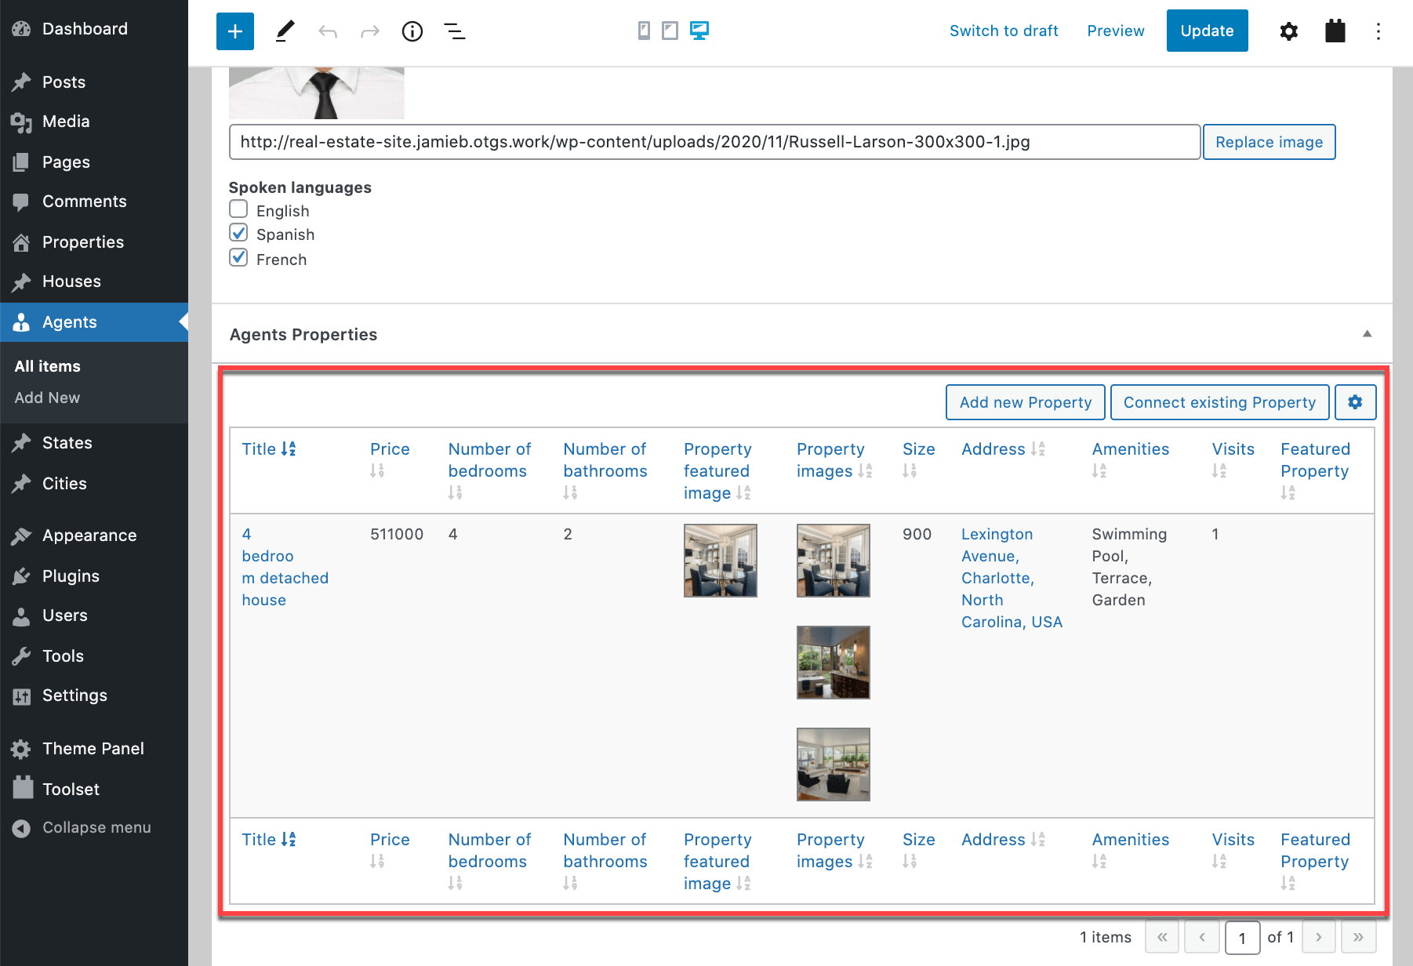Sort by Property featured image top header
Viewport: 1413px width, 966px height.
click(743, 492)
